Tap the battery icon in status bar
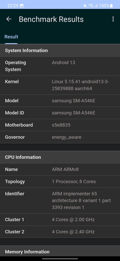The width and height of the screenshot is (120, 261). tap(111, 6)
